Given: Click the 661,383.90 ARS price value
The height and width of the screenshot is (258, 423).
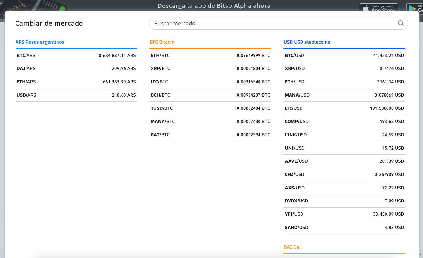Looking at the screenshot, I should pos(120,82).
